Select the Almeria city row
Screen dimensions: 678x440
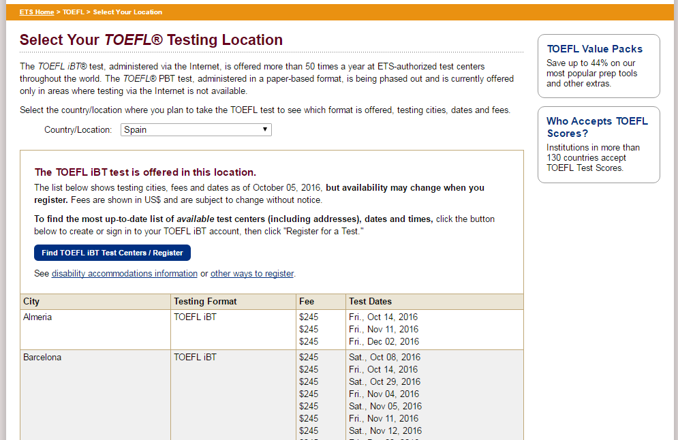point(37,317)
